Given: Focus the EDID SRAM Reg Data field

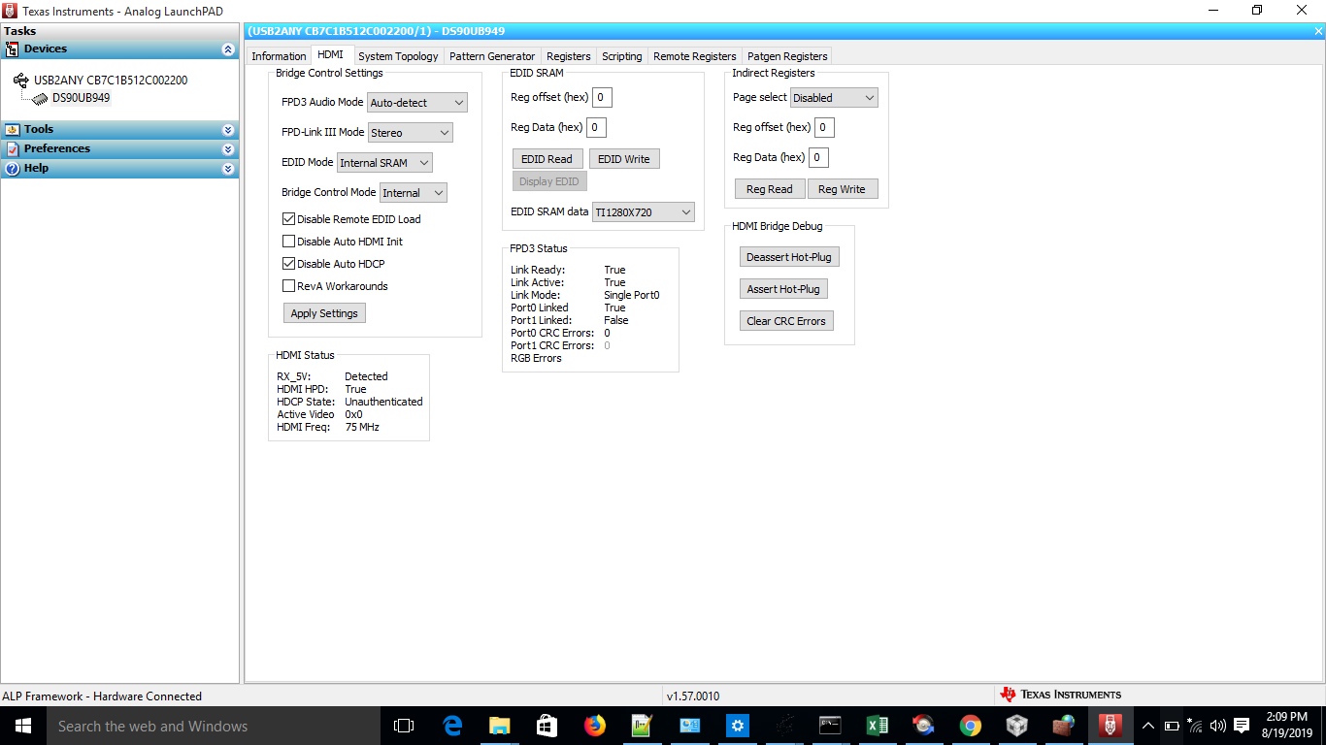Looking at the screenshot, I should point(596,127).
